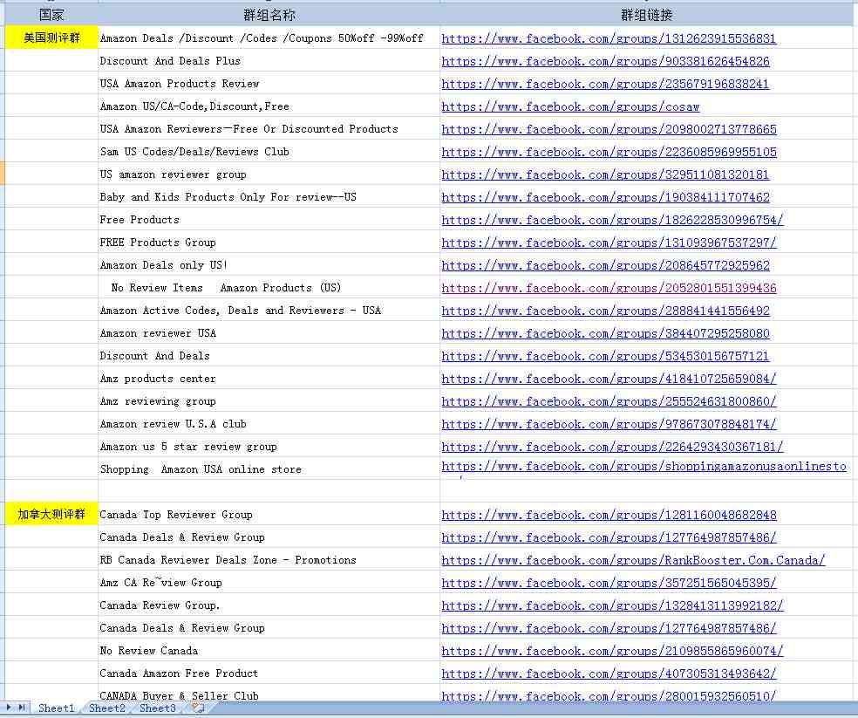Open the groups/329511081320181 Facebook link
Image resolution: width=858 pixels, height=718 pixels.
pos(605,174)
